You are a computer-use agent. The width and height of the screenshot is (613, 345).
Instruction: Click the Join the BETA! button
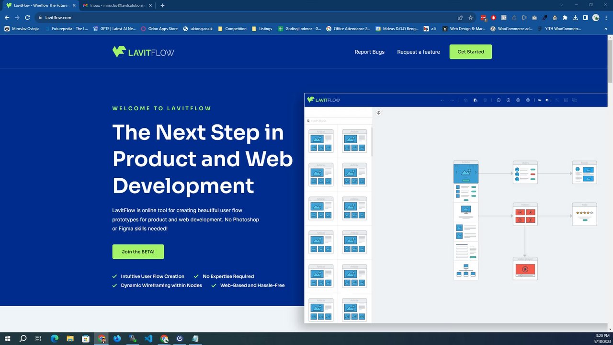tap(138, 252)
